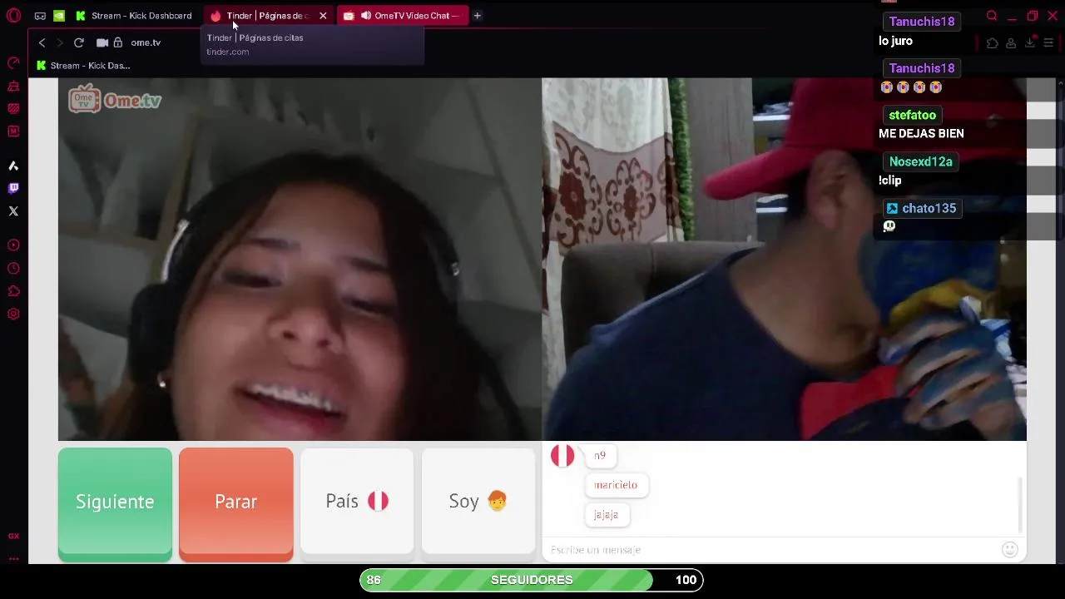Open the square M icon in sidebar
This screenshot has height=599, width=1065.
(13, 131)
